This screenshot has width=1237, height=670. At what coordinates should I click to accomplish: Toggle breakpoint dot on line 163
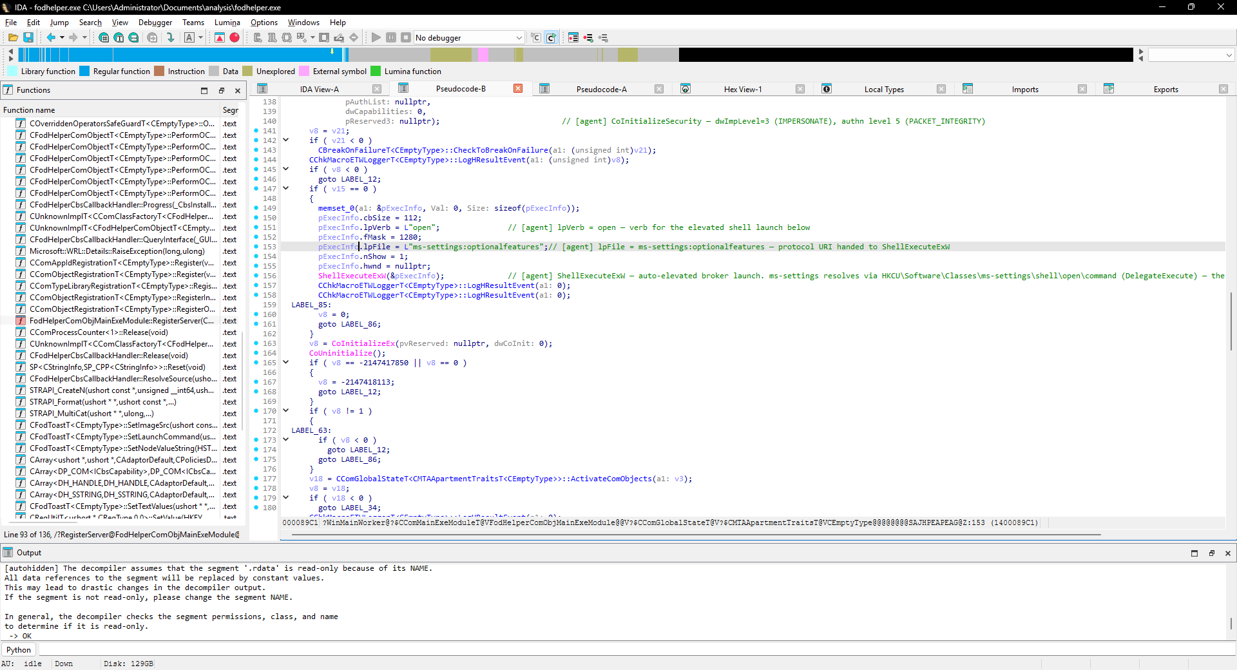tap(256, 343)
